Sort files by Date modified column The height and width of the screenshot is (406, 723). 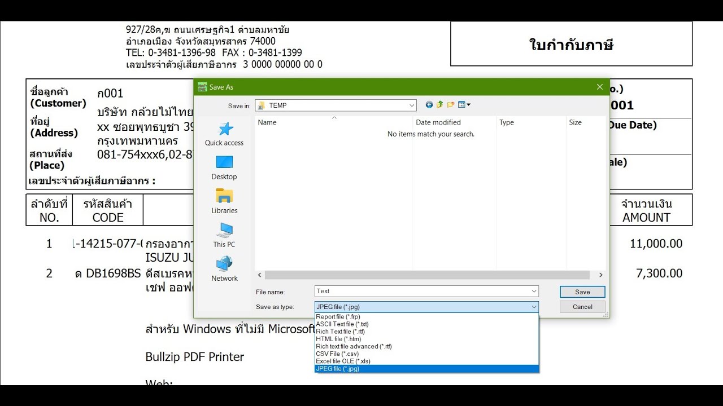(x=455, y=122)
